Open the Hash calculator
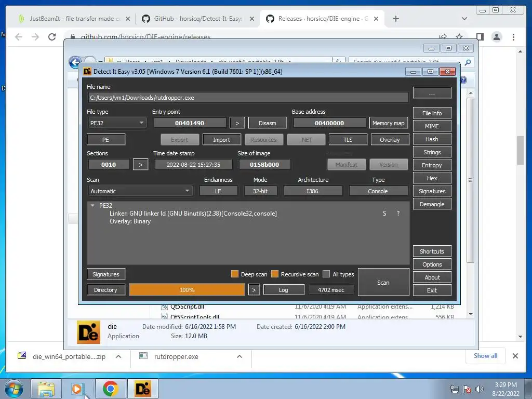 click(x=432, y=139)
